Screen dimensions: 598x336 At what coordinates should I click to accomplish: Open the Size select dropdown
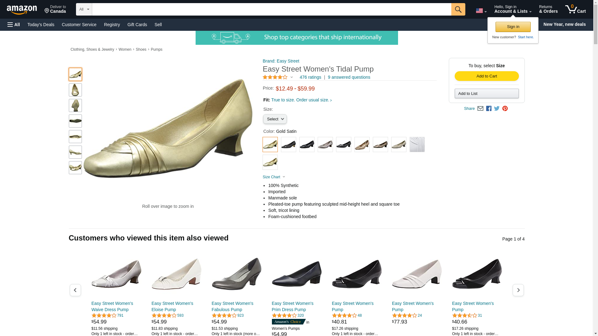[x=275, y=119]
